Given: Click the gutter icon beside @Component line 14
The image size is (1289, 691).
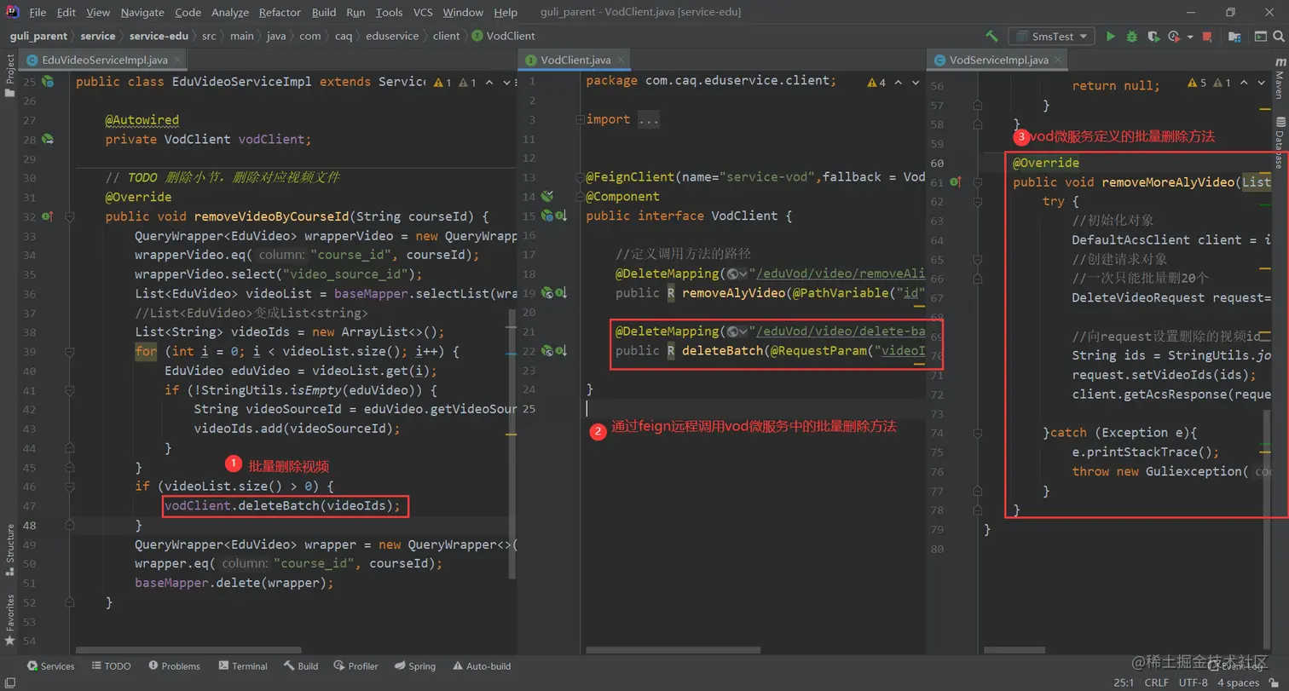Looking at the screenshot, I should tap(548, 197).
